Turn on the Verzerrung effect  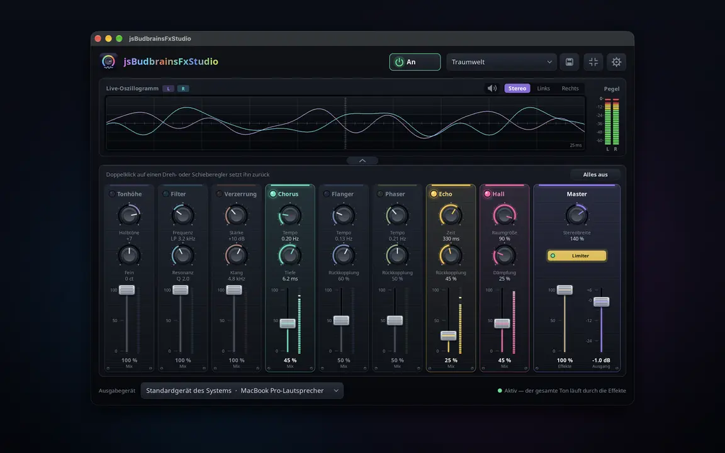click(219, 194)
